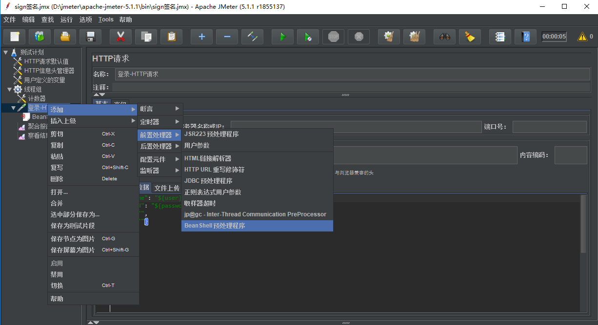Choose 切换 in the context menu

(x=93, y=286)
